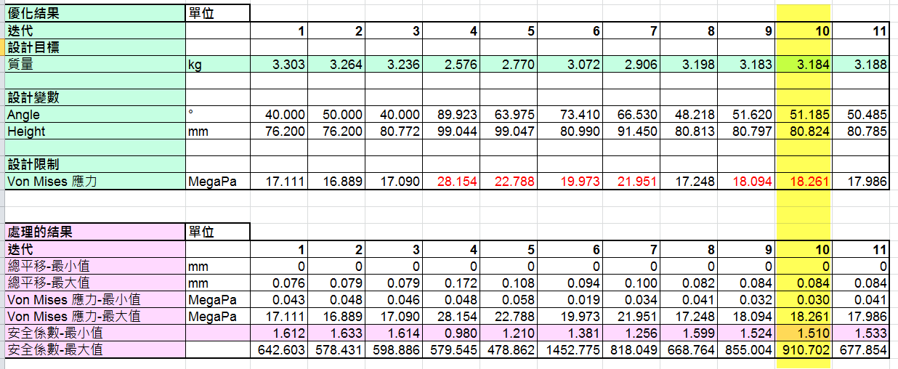Viewport: 898px width, 369px height.
Task: Select the 安全係數-最小值 row label
Action: pyautogui.click(x=93, y=333)
